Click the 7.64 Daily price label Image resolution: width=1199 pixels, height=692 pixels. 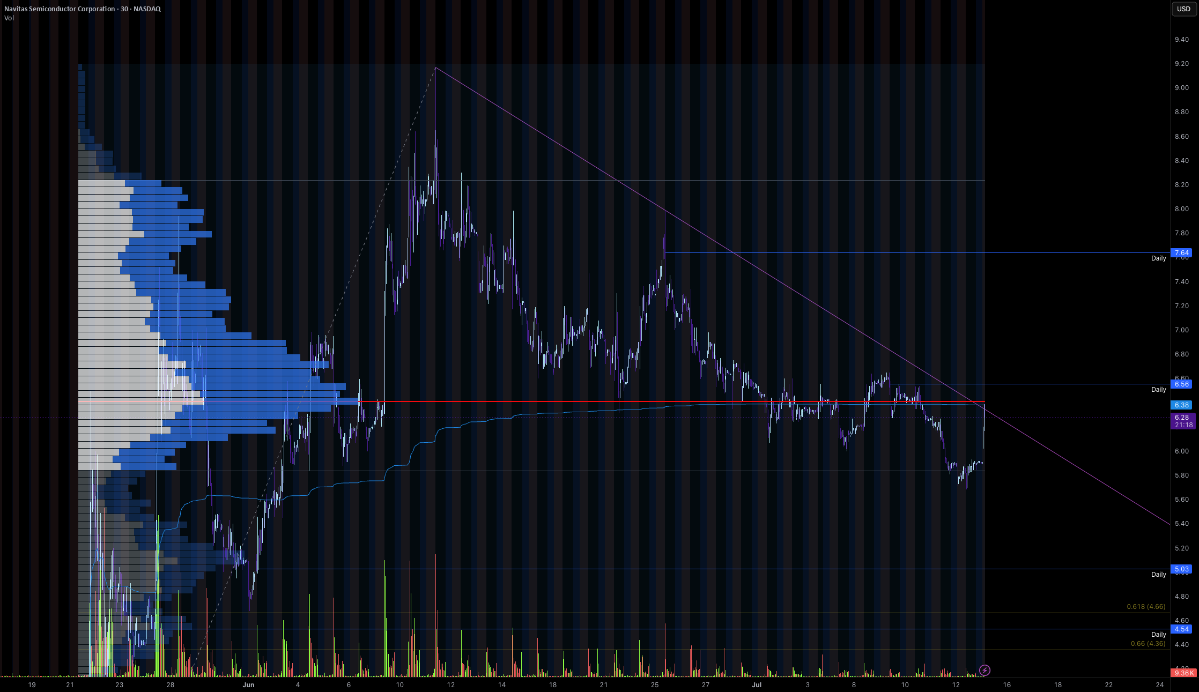click(x=1181, y=253)
